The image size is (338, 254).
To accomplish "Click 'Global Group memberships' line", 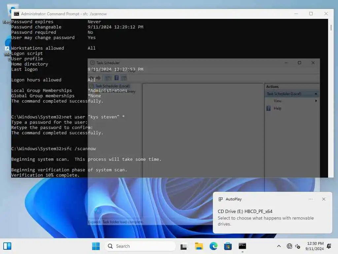I will tap(43, 96).
